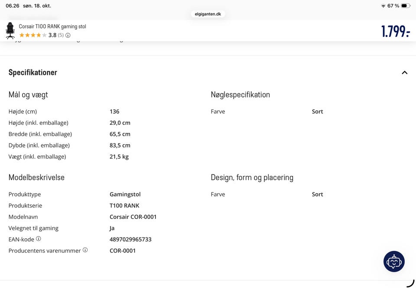Open the Corsair T100 RANK gaming stol title

52,26
